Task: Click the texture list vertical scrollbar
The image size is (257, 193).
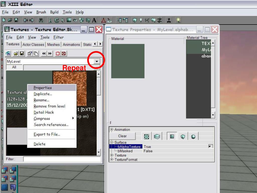Action: point(98,113)
